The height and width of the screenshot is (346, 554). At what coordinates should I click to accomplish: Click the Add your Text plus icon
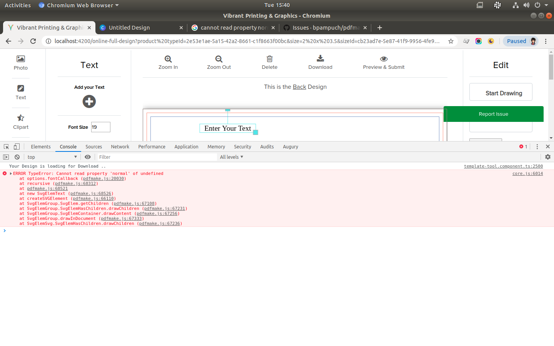[x=89, y=101]
